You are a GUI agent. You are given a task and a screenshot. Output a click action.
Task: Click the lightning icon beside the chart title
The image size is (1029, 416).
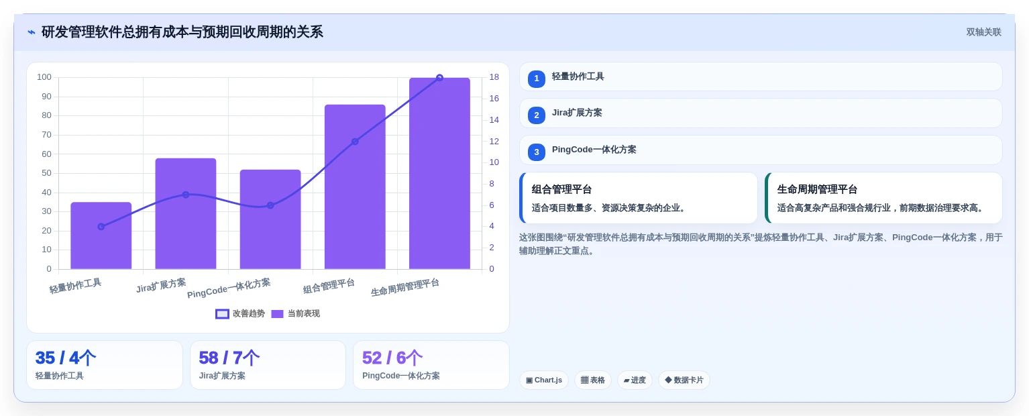pos(32,32)
